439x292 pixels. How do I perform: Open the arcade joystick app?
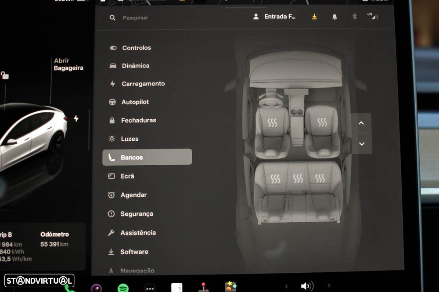point(204,288)
